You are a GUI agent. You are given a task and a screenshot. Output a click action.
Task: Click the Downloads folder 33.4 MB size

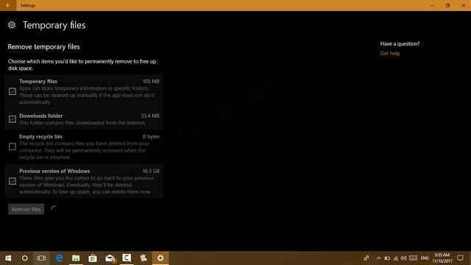pos(150,116)
